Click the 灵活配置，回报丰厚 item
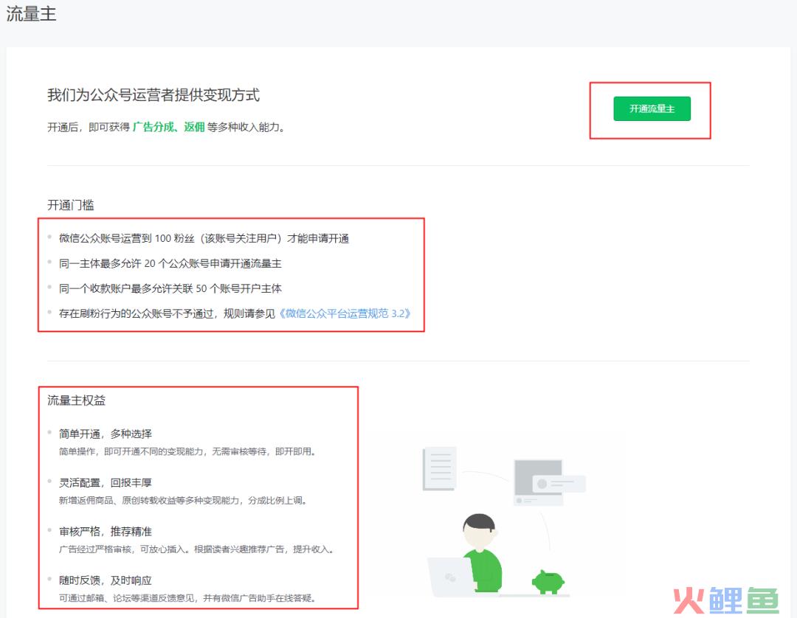Image resolution: width=797 pixels, height=618 pixels. [106, 482]
